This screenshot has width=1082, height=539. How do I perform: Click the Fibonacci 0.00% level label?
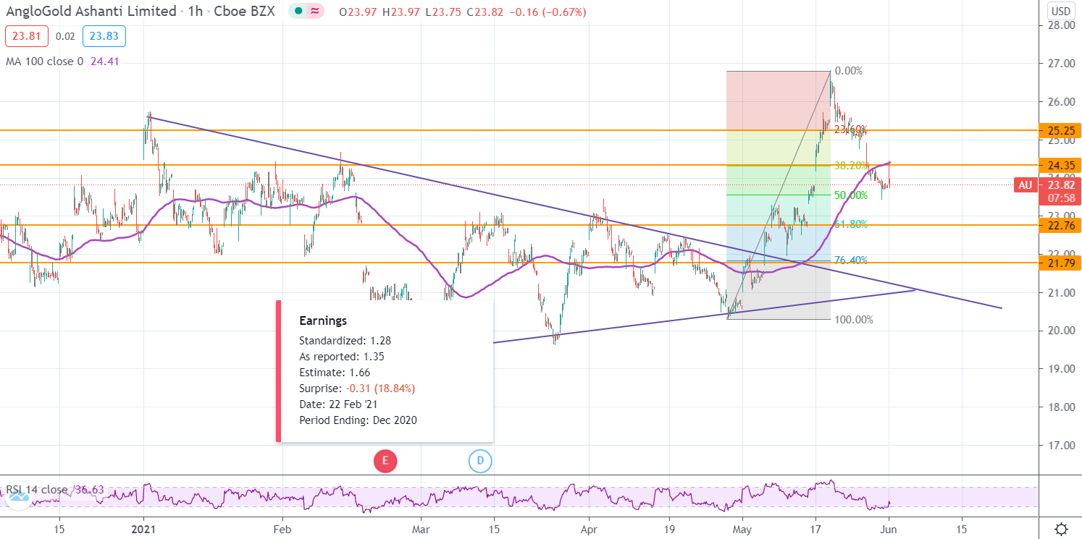(x=849, y=71)
